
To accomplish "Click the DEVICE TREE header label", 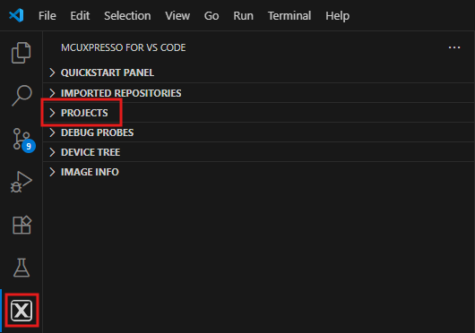I will pyautogui.click(x=91, y=152).
